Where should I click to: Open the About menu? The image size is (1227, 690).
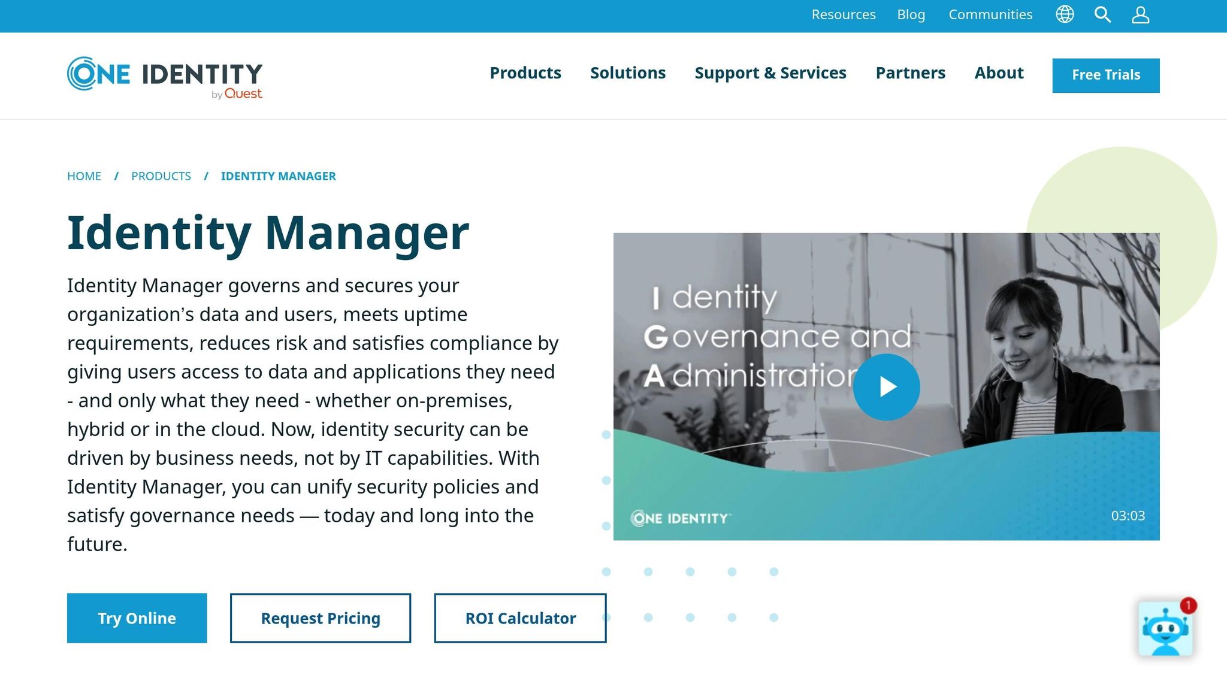(x=999, y=73)
